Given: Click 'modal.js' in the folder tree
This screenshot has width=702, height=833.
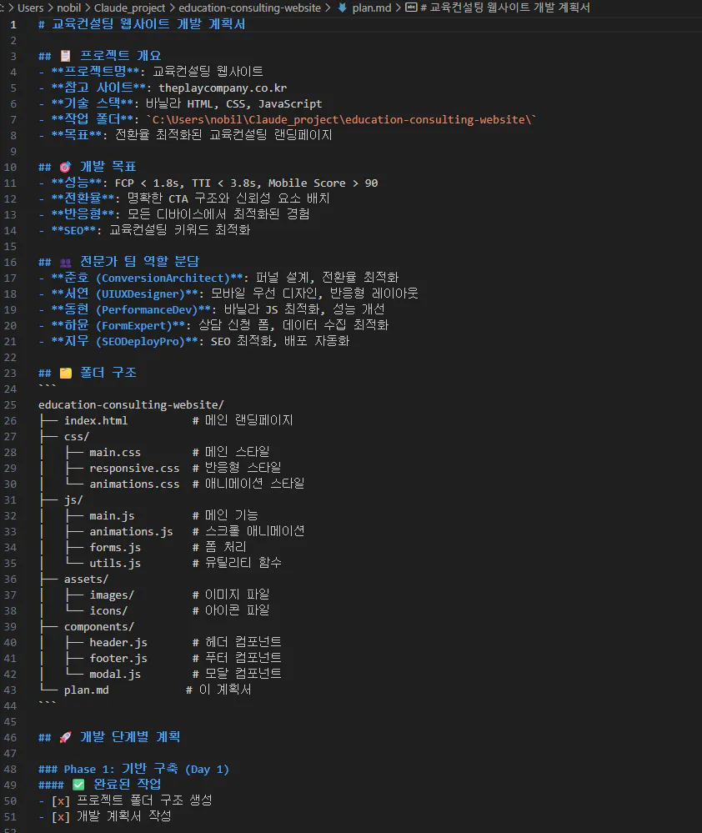Looking at the screenshot, I should click(x=115, y=675).
